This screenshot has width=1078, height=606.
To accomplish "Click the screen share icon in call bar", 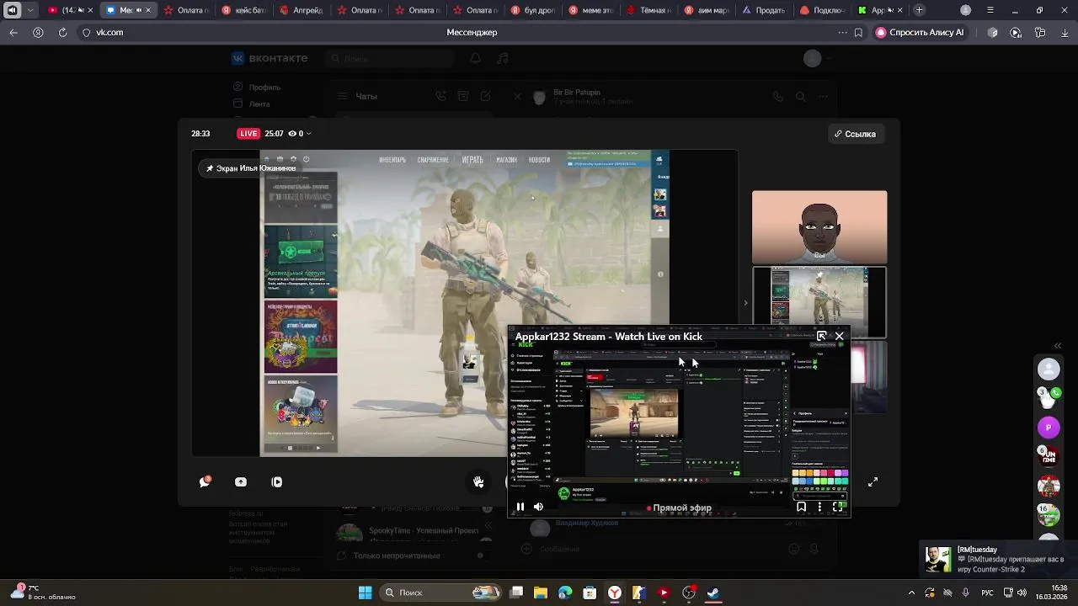I will [x=241, y=481].
